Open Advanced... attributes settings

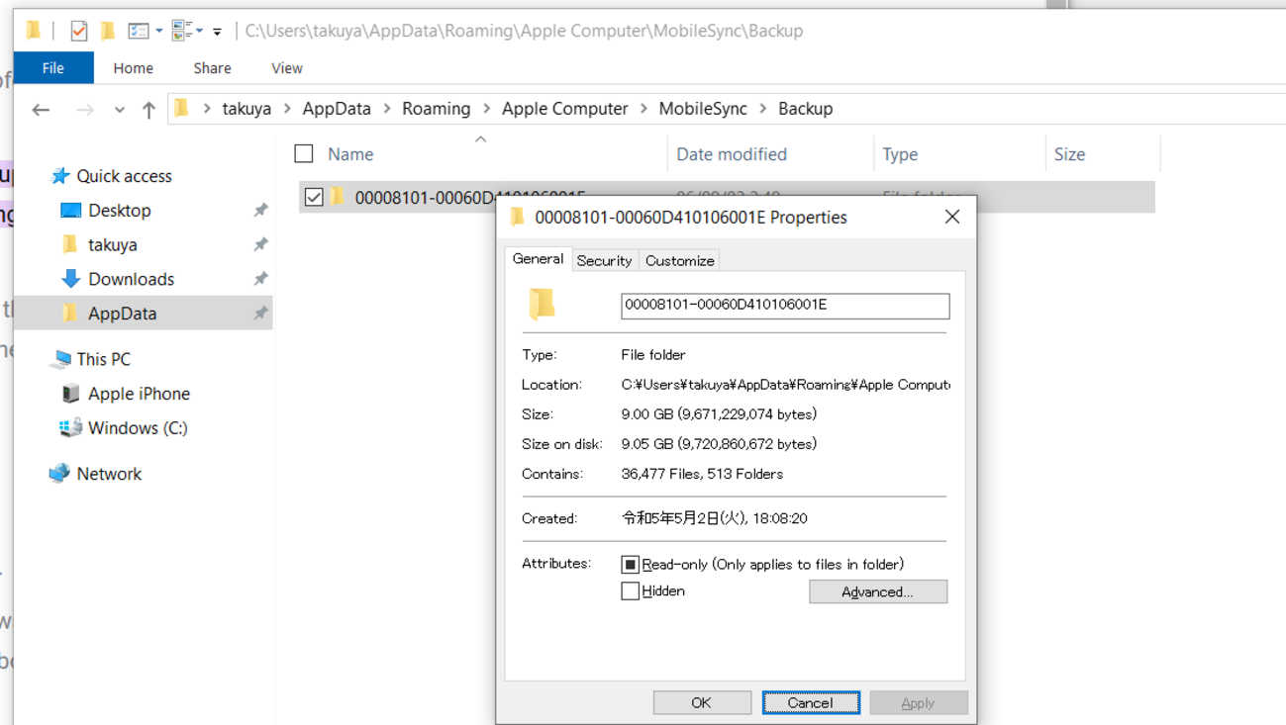coord(878,591)
